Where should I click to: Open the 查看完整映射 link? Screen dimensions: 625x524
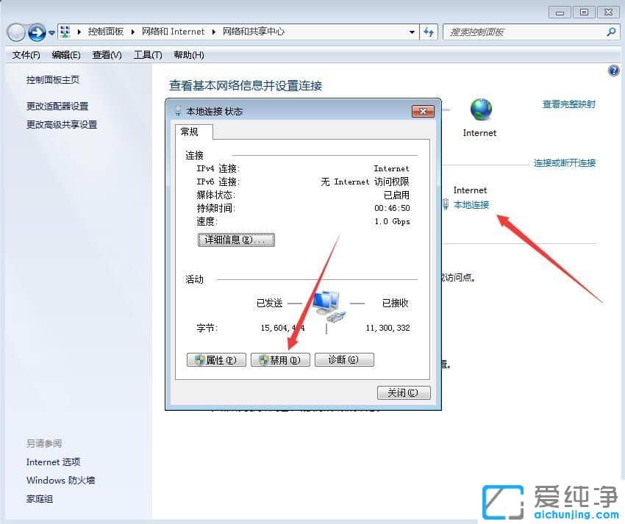point(568,104)
